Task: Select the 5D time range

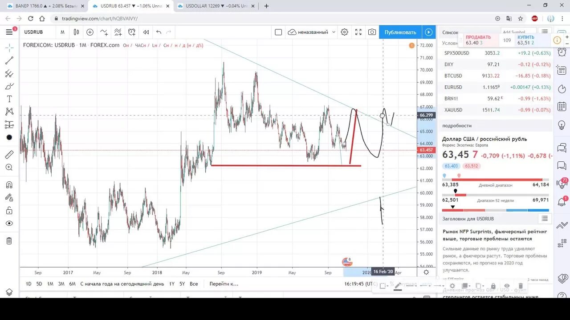Action: (x=39, y=284)
